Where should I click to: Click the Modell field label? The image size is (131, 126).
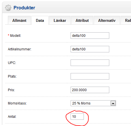(16, 36)
